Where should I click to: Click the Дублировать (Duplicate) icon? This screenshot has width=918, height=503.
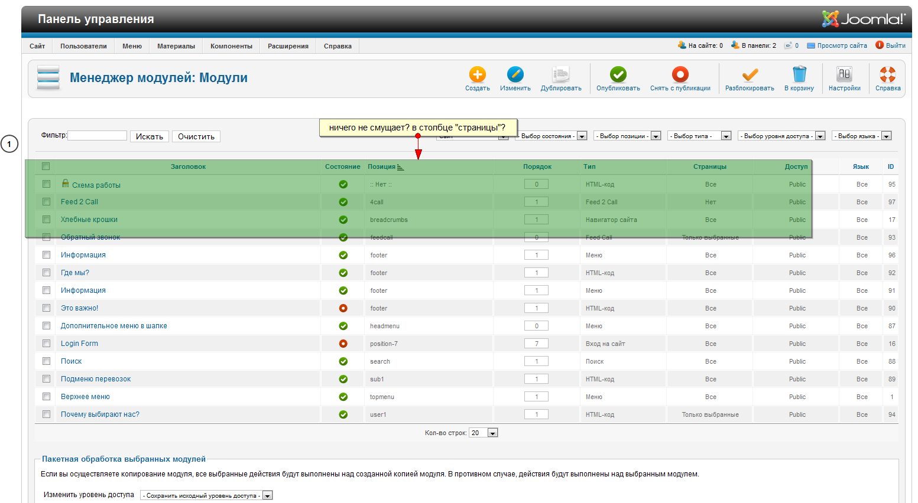coord(560,75)
